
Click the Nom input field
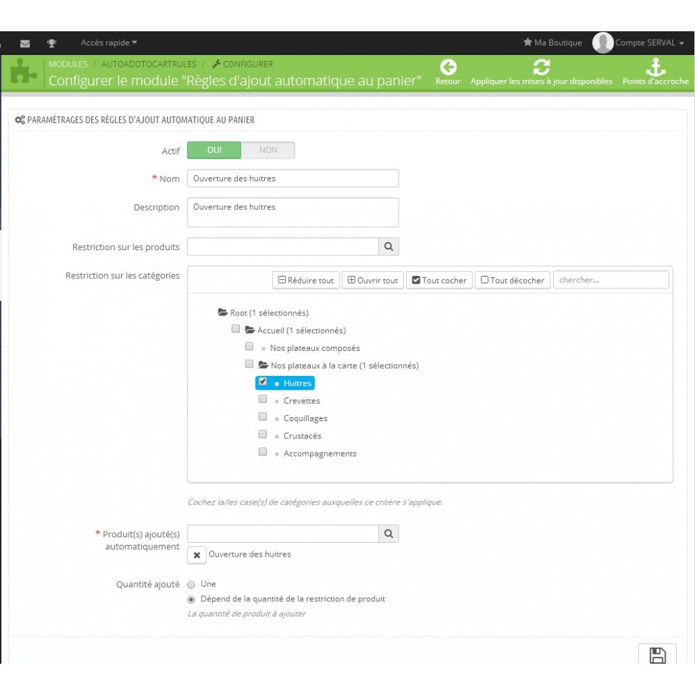pos(293,178)
